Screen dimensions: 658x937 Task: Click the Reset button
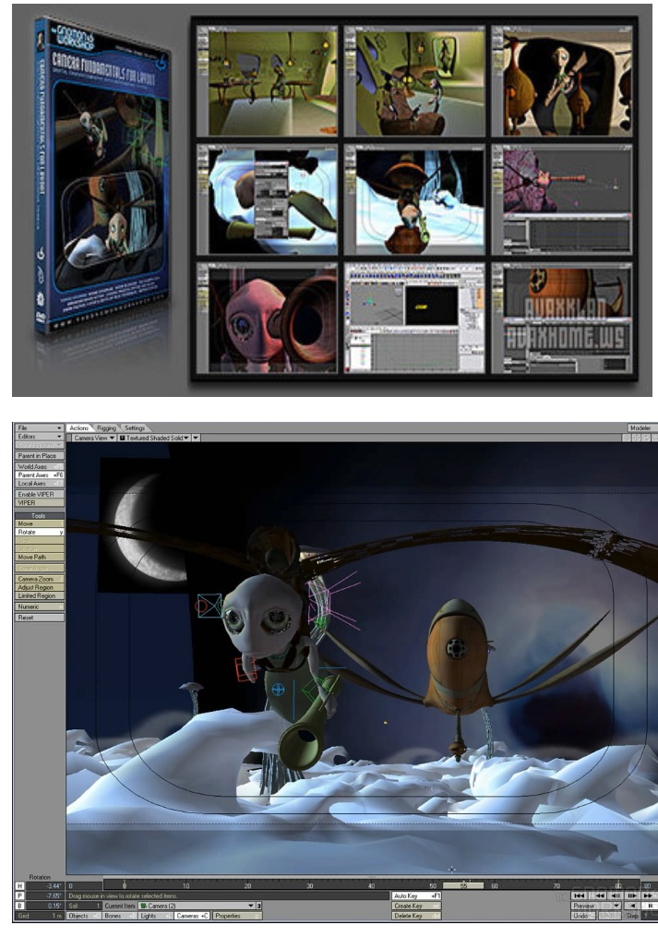tap(40, 618)
